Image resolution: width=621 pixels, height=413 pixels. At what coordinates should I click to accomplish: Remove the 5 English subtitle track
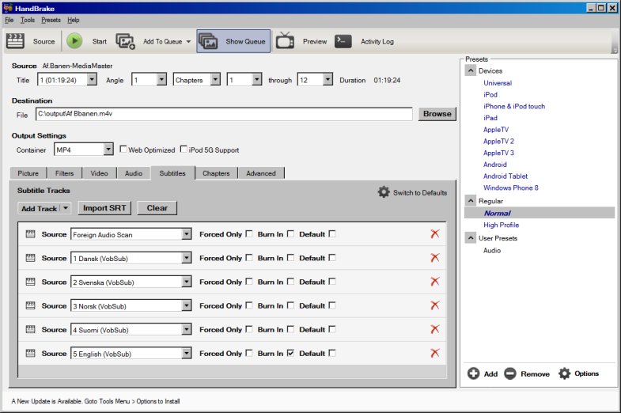[434, 354]
